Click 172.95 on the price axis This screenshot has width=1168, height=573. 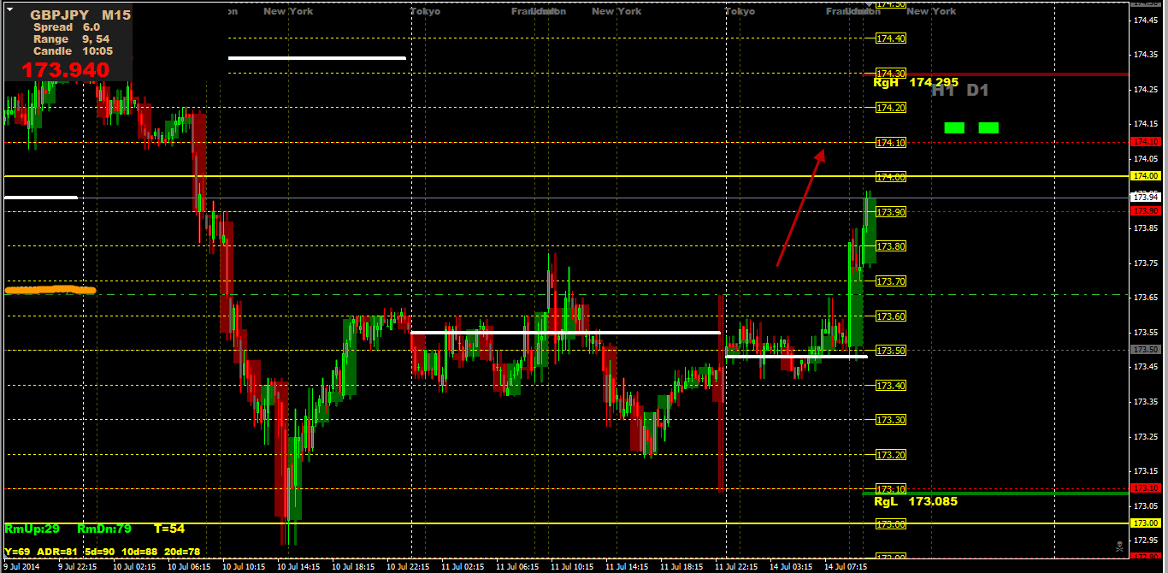coord(1146,540)
